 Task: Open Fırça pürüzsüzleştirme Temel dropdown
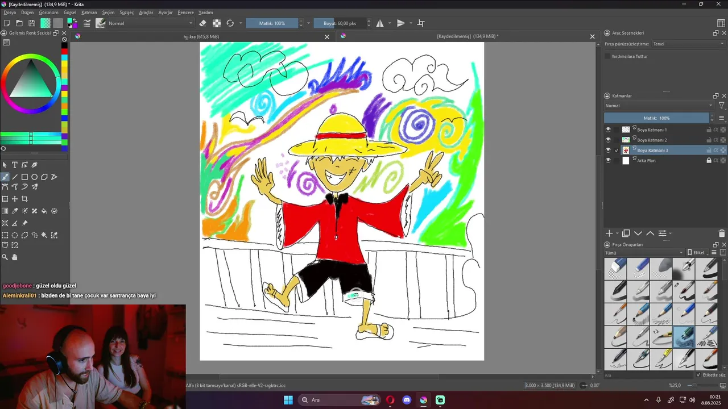click(x=688, y=44)
